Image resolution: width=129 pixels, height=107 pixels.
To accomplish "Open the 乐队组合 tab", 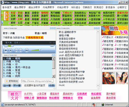I will pos(76,7).
